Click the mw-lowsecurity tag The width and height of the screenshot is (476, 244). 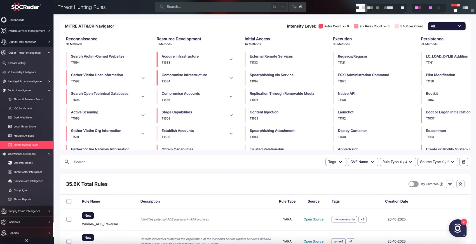click(x=344, y=219)
